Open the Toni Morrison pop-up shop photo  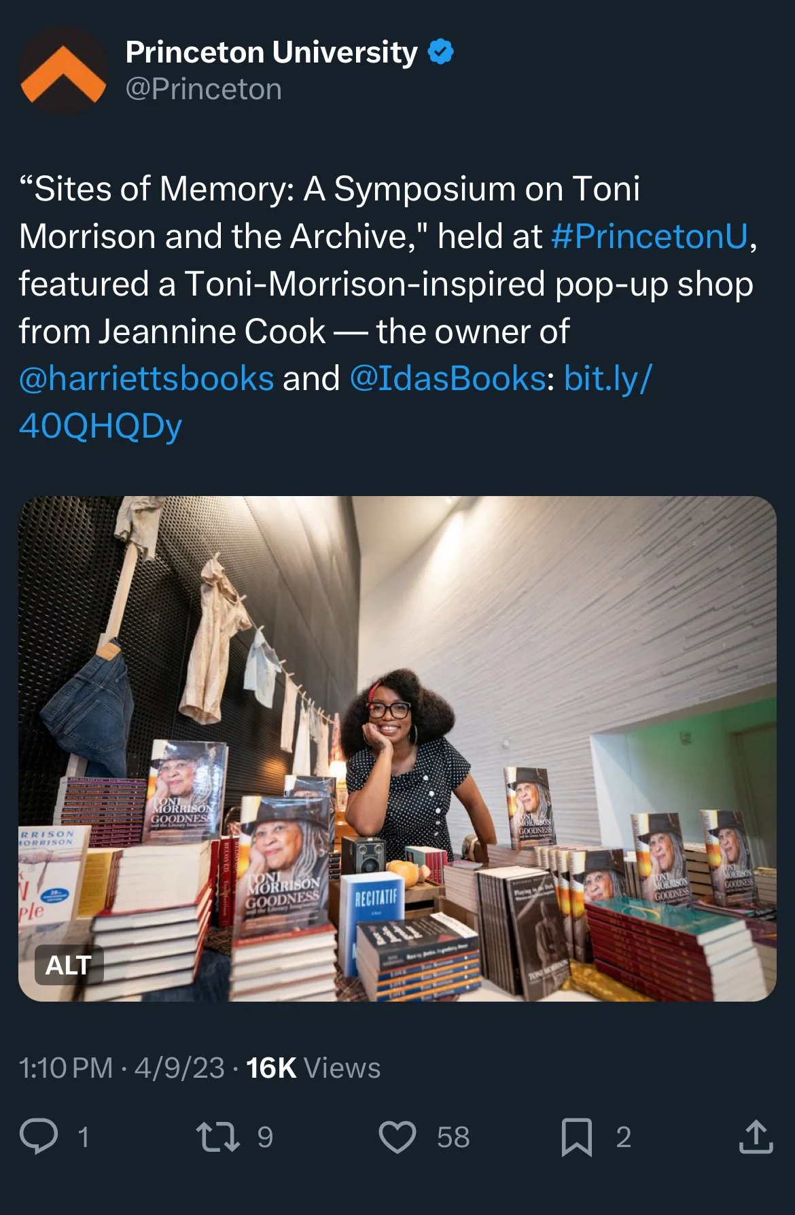coord(397,749)
